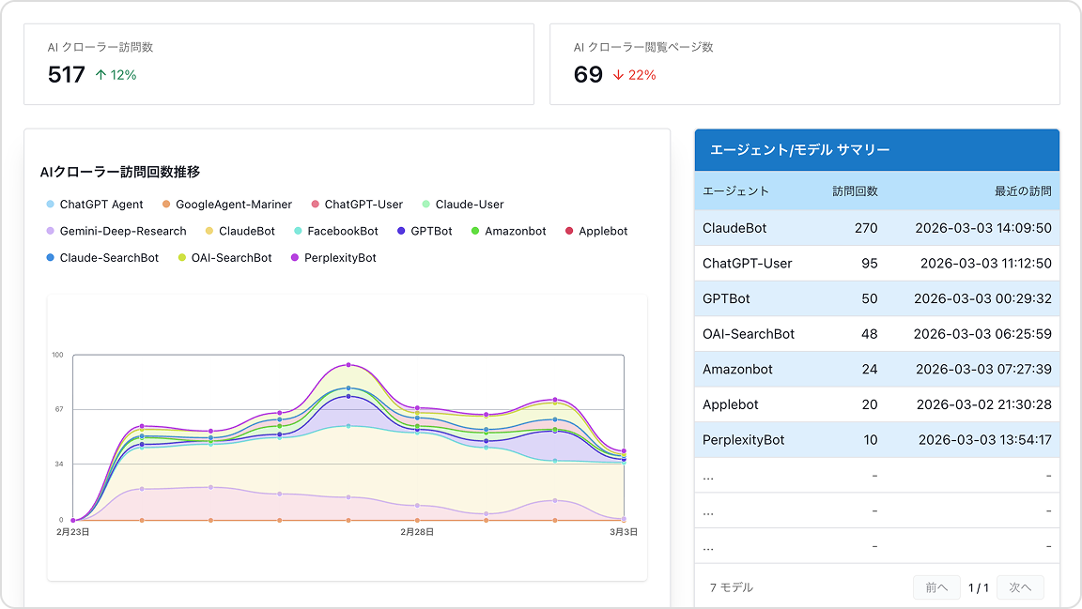Screen dimensions: 1082x609
Task: Click the Gemini-Deep-Research legend marker
Action: tap(50, 231)
